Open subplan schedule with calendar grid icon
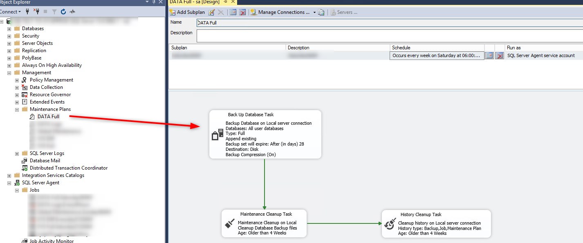This screenshot has height=243, width=583. [x=232, y=12]
